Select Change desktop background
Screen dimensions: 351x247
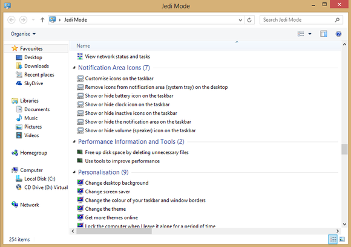(113, 183)
